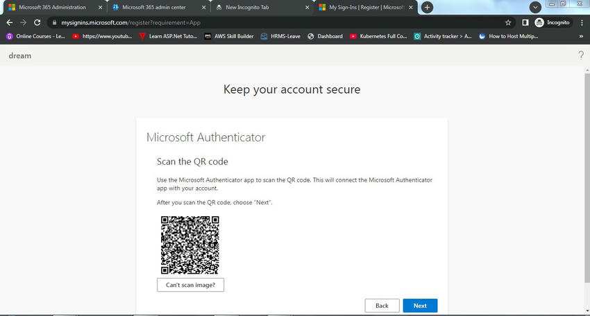Close the New Incognito Tab
The height and width of the screenshot is (316, 590).
(307, 7)
